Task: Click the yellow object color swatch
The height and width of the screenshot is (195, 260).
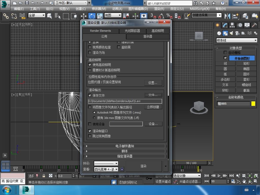Action: tap(253, 104)
